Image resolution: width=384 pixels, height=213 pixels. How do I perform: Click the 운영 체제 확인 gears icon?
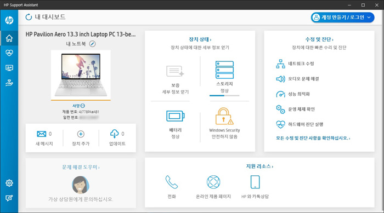coord(280,110)
